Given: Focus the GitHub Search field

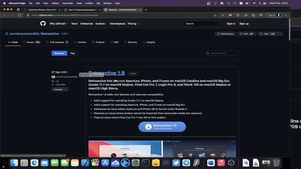Looking at the screenshot, I should click(x=204, y=24).
